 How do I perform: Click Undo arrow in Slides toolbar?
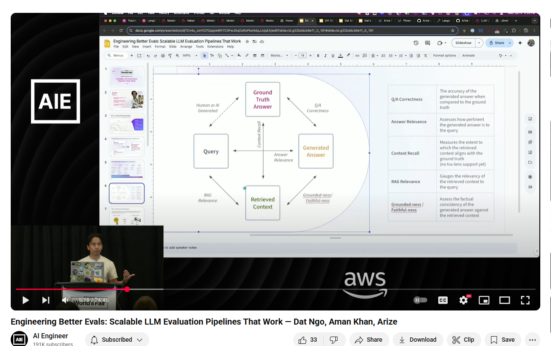coord(148,56)
